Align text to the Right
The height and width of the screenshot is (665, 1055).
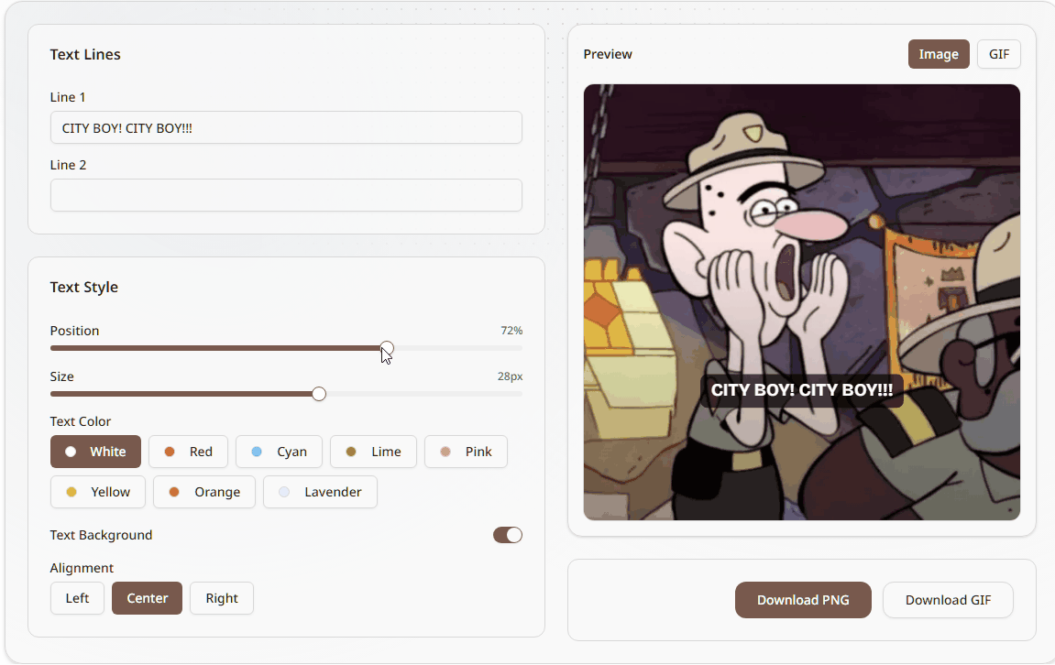pyautogui.click(x=221, y=598)
